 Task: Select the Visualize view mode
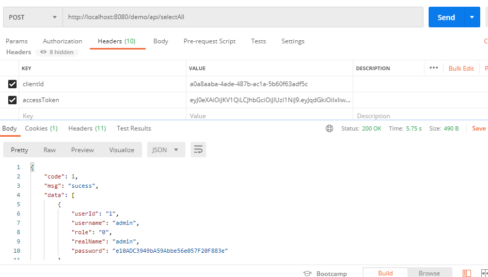click(122, 150)
